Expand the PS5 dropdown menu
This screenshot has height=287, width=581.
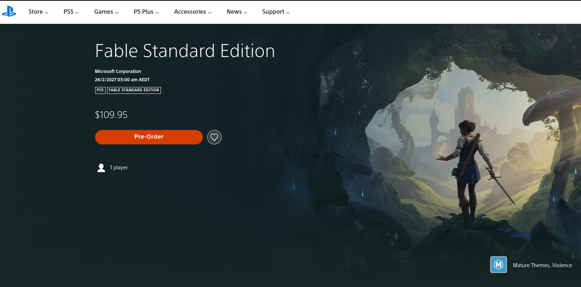(x=71, y=12)
